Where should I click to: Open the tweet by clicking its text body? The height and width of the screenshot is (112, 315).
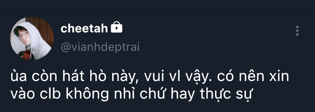click(x=150, y=85)
